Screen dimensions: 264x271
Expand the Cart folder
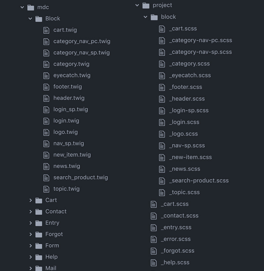pyautogui.click(x=30, y=200)
